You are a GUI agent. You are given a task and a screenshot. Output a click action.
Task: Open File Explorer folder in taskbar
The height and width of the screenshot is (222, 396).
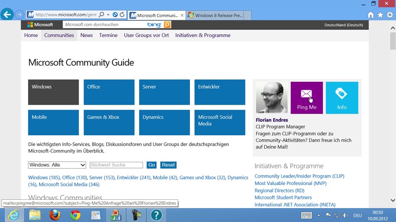click(x=35, y=215)
